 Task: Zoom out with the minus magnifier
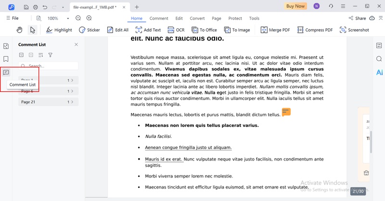[x=78, y=18]
